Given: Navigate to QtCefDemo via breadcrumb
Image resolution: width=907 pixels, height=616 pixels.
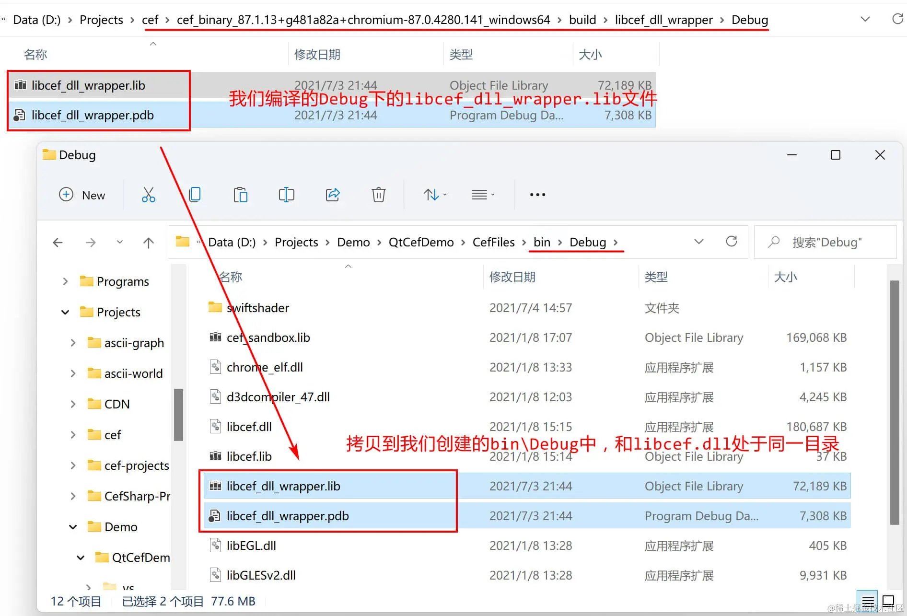Looking at the screenshot, I should point(421,242).
